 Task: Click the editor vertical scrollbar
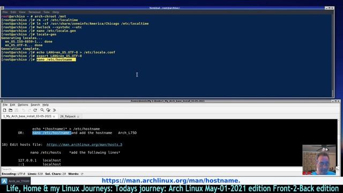[x=339, y=142]
